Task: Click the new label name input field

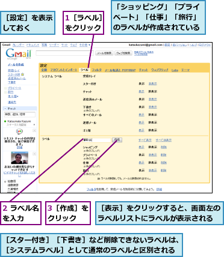Action: [x=97, y=140]
